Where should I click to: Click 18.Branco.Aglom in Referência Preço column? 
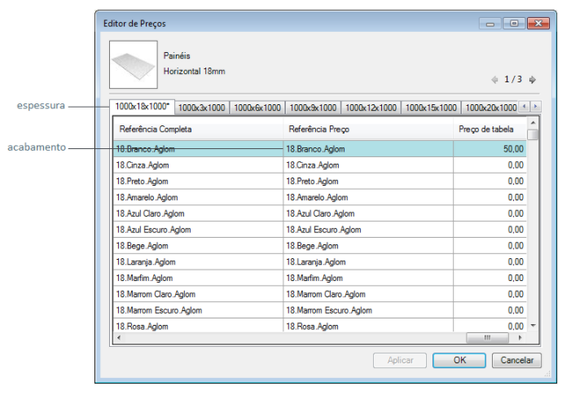pos(368,149)
